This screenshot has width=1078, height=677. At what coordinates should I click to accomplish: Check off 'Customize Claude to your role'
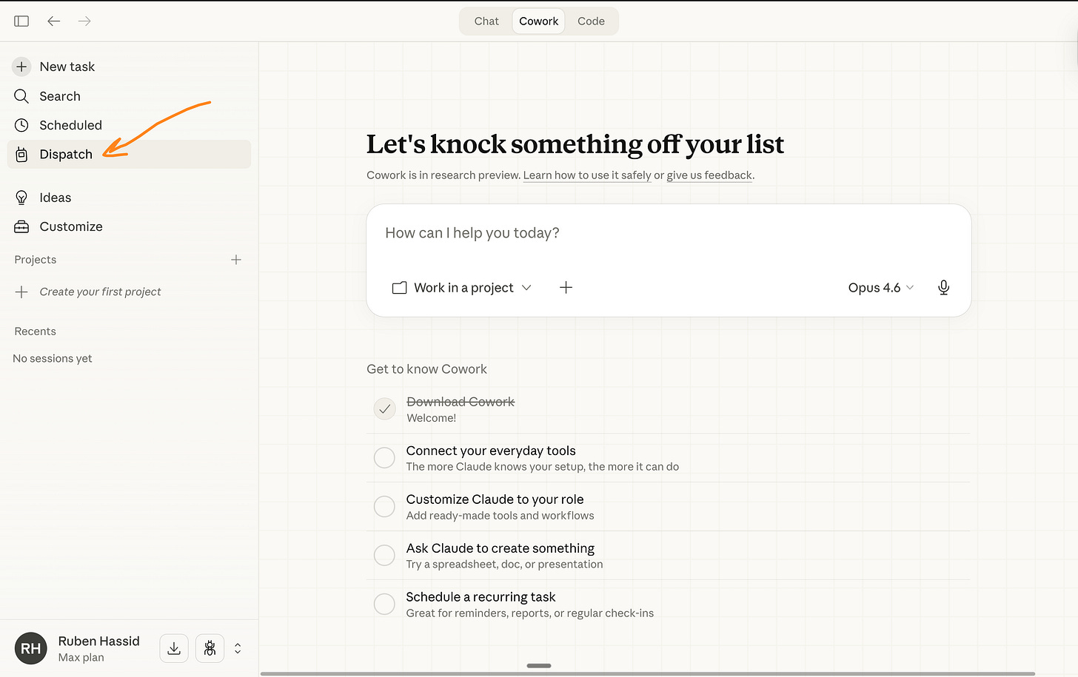[384, 507]
